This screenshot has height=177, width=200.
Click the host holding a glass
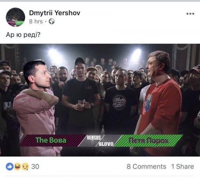coord(81,94)
